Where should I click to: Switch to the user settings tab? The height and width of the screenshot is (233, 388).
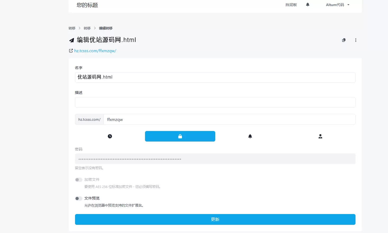click(x=320, y=136)
